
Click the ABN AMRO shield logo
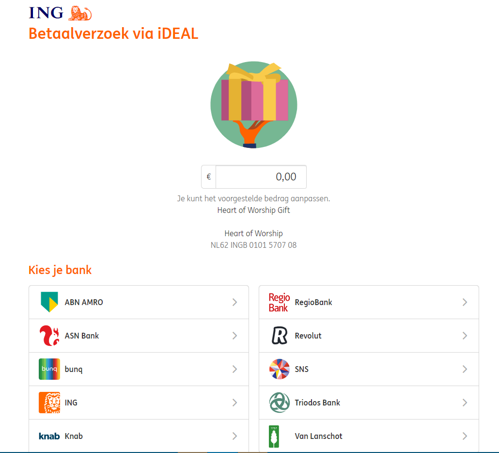49,302
